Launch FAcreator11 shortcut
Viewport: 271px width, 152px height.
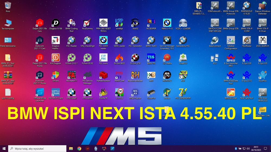72,75
